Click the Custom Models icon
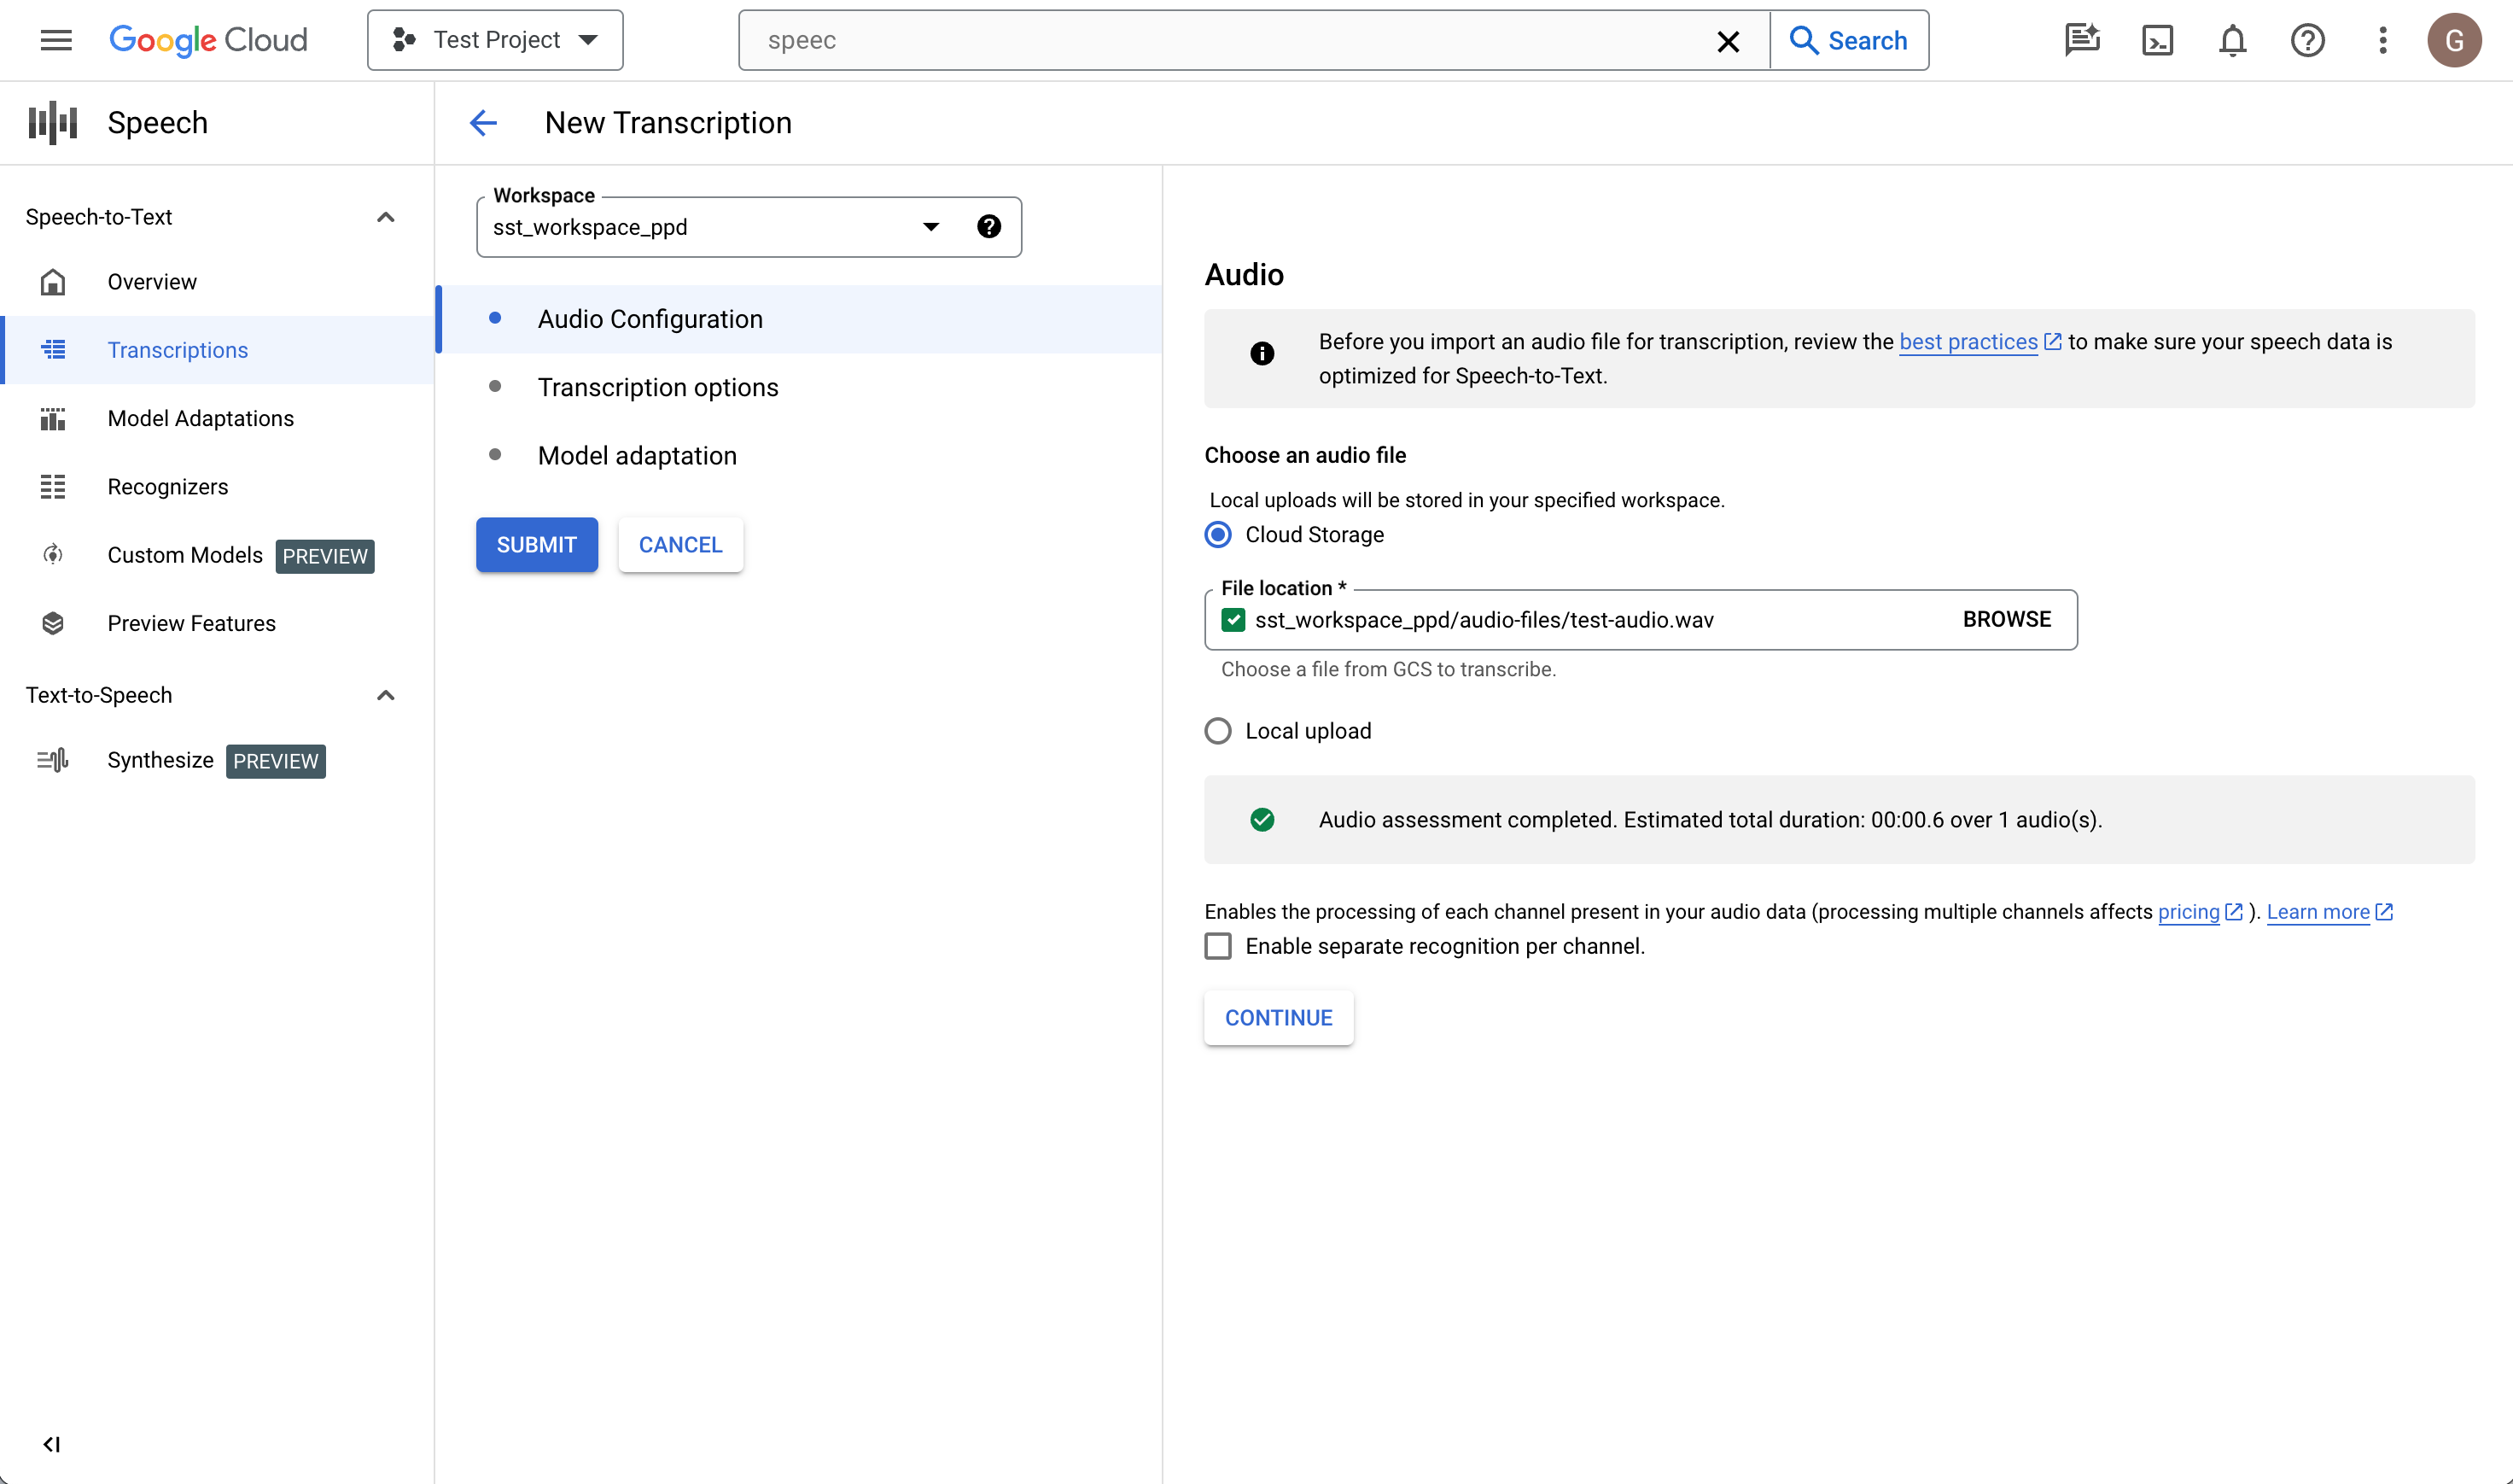 pyautogui.click(x=55, y=555)
